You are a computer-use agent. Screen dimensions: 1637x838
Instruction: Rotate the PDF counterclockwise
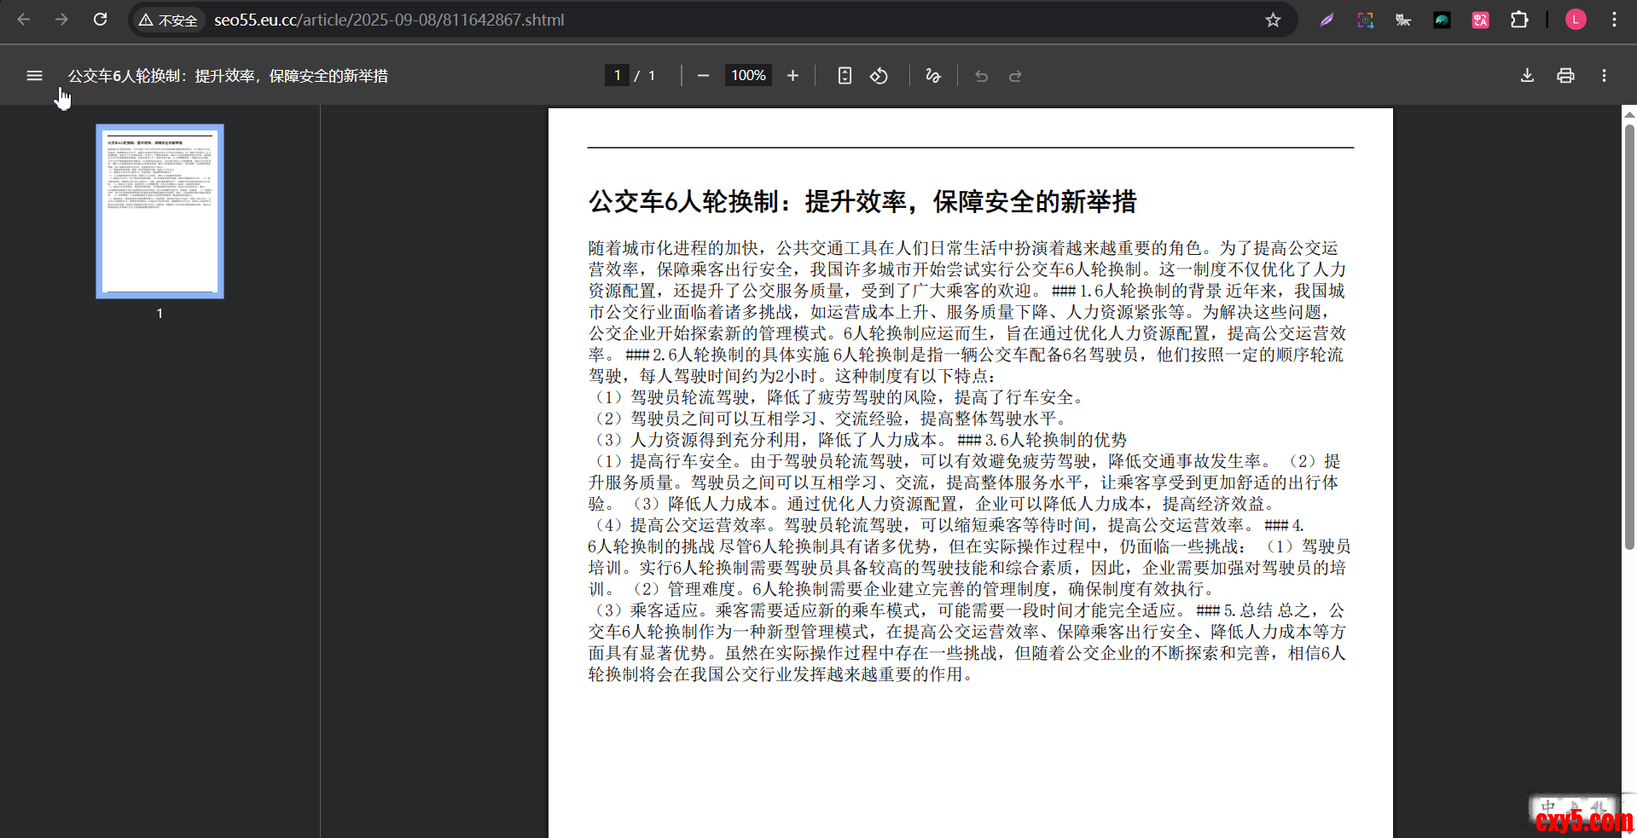tap(879, 75)
